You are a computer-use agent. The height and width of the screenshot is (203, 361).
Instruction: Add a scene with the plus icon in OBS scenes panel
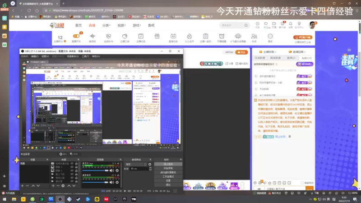(x=22, y=186)
